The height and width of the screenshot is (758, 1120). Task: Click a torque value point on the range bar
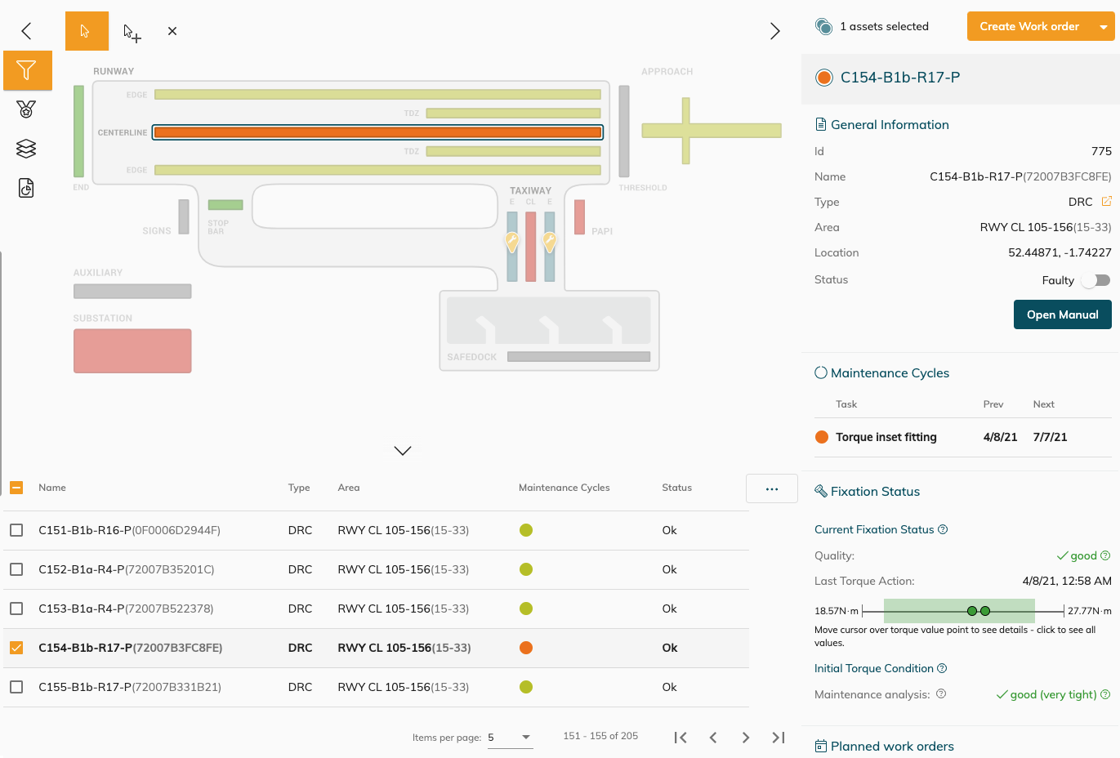pyautogui.click(x=972, y=611)
